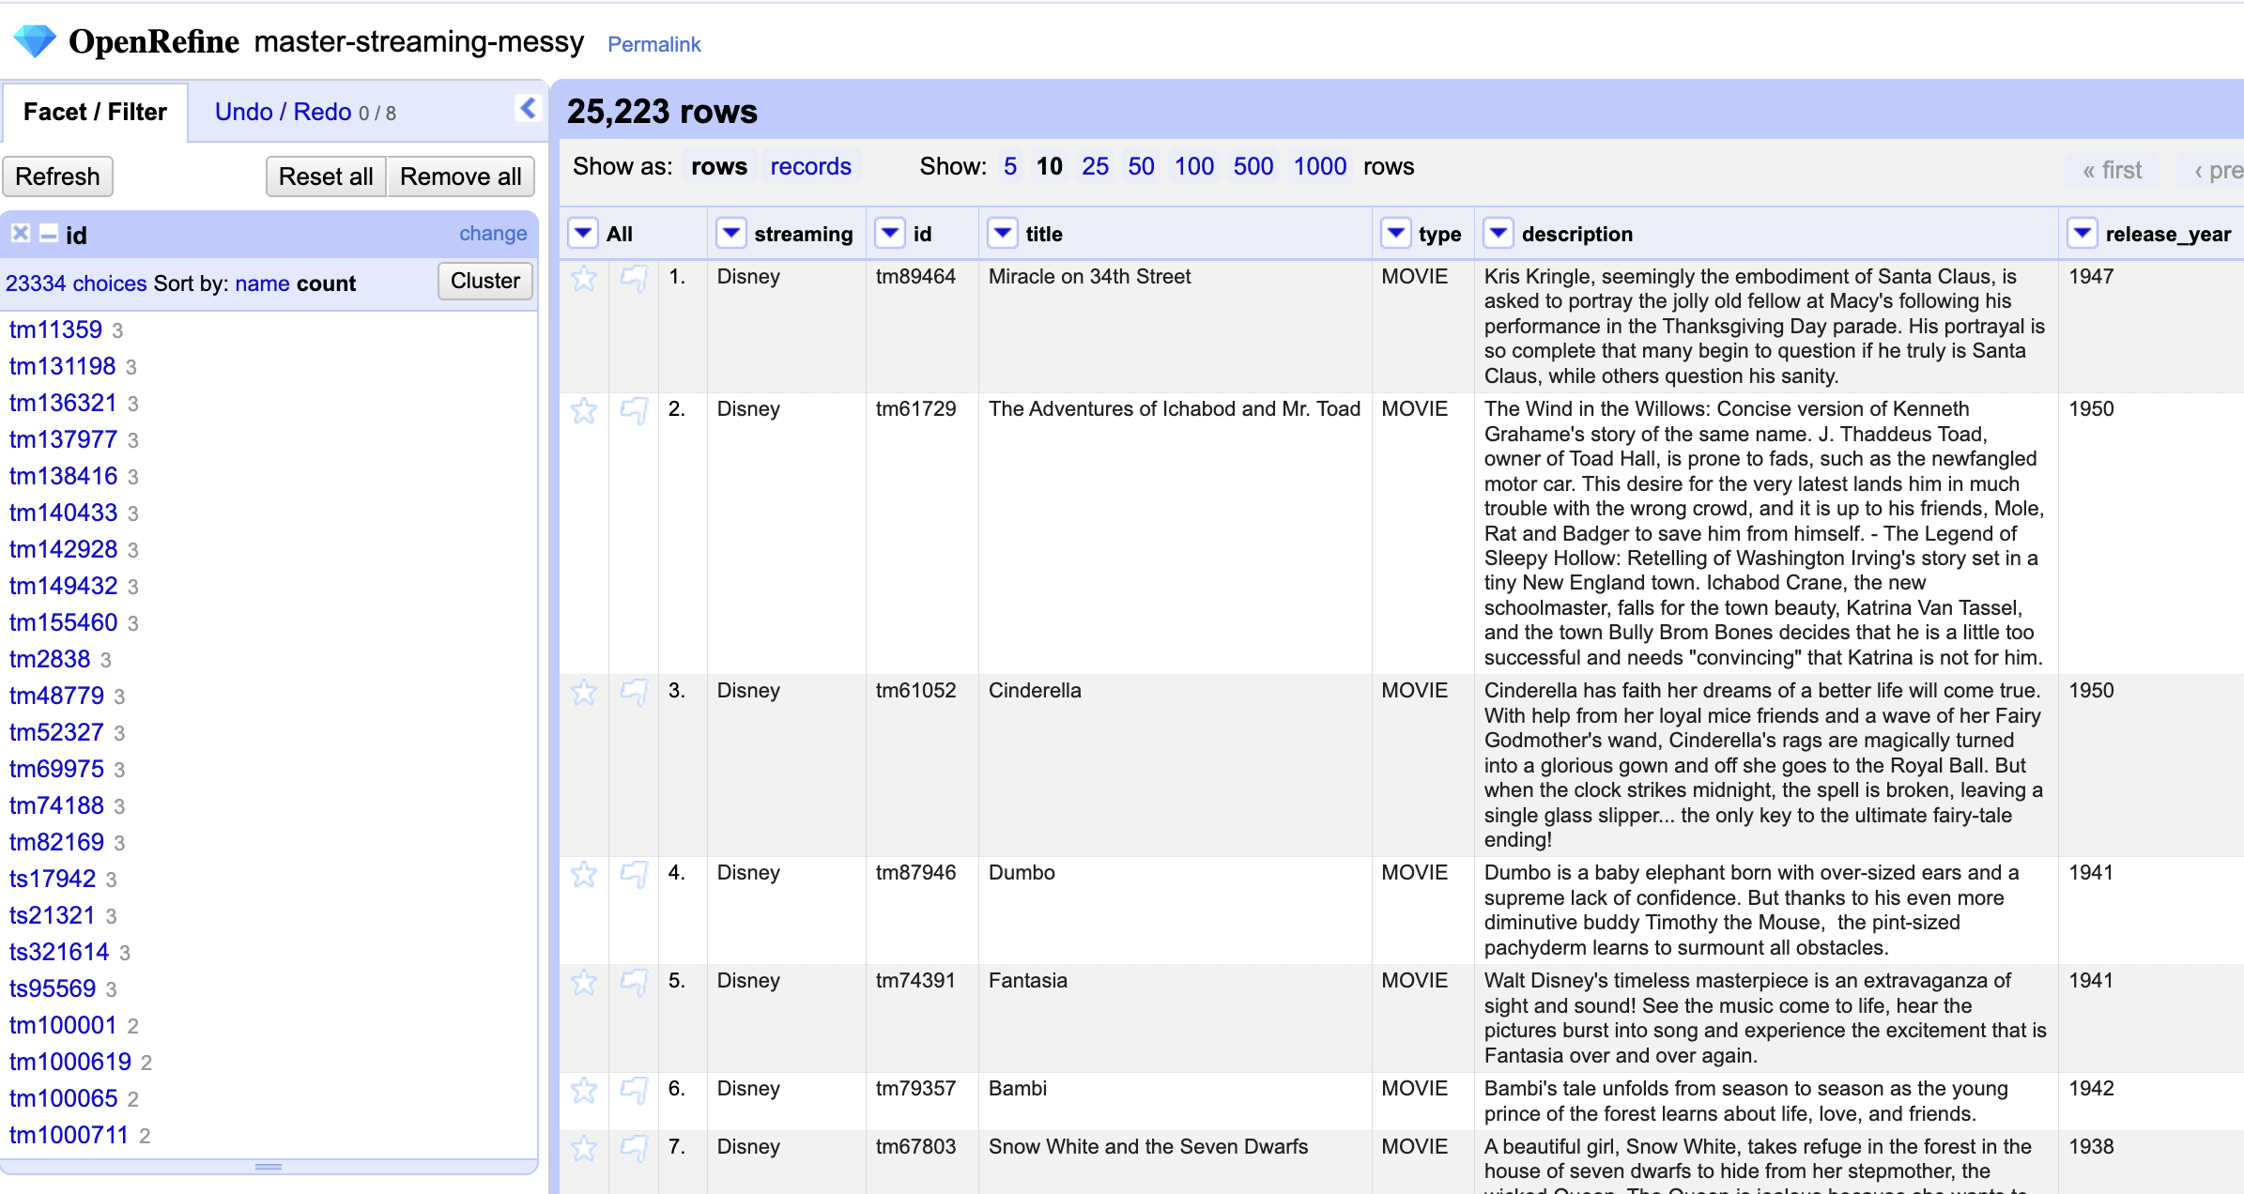Select facet value tm1000711
Viewport: 2244px width, 1194px height.
[x=69, y=1135]
